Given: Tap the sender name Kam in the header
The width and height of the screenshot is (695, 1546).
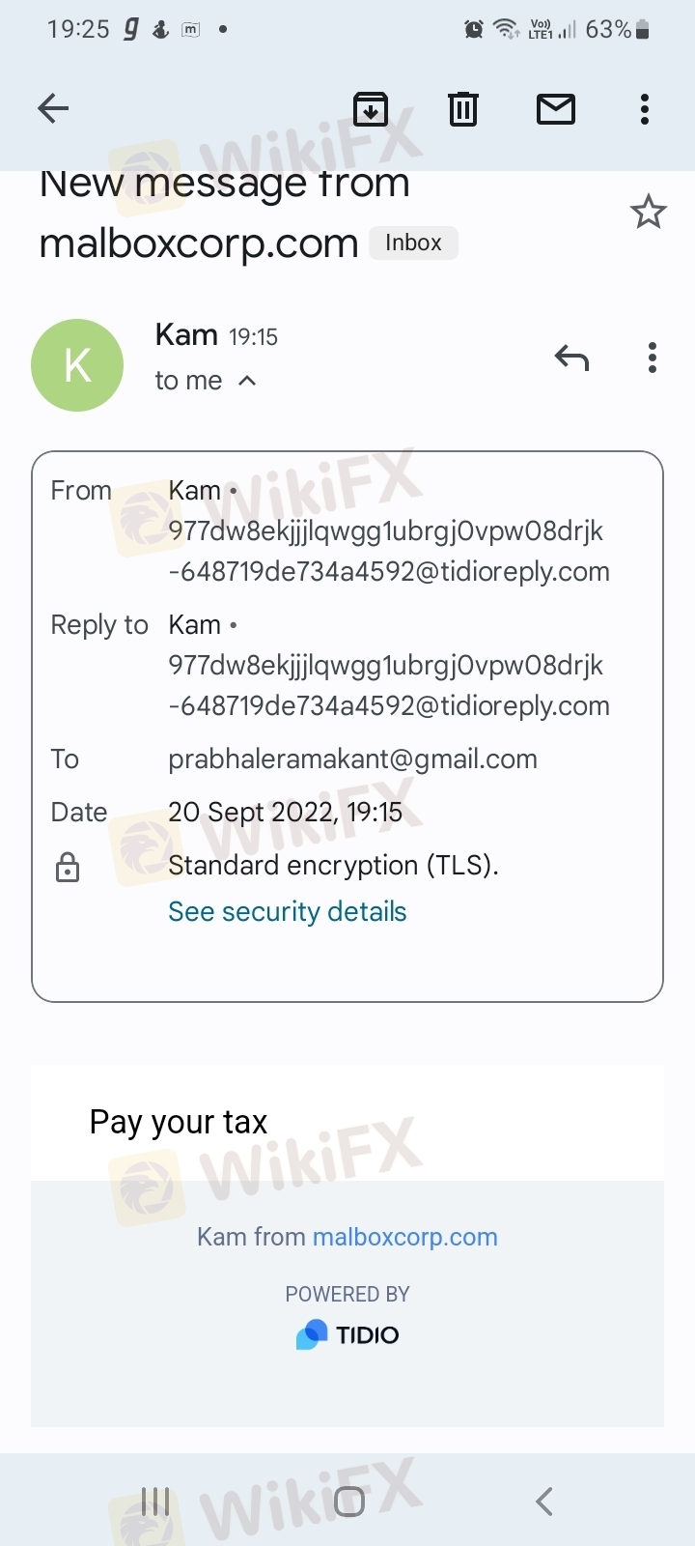Looking at the screenshot, I should pos(186,335).
